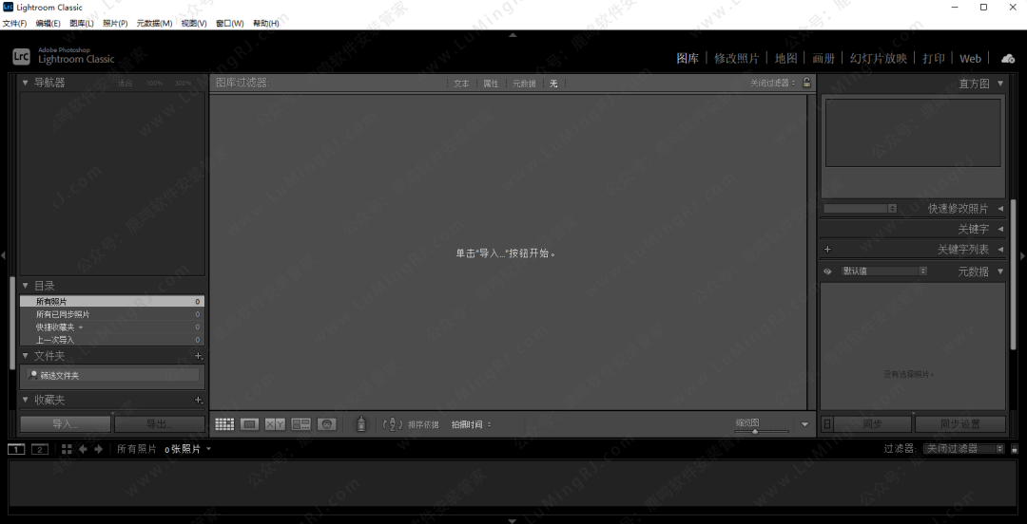Open the 拍摄时间 sort dropdown

click(471, 424)
